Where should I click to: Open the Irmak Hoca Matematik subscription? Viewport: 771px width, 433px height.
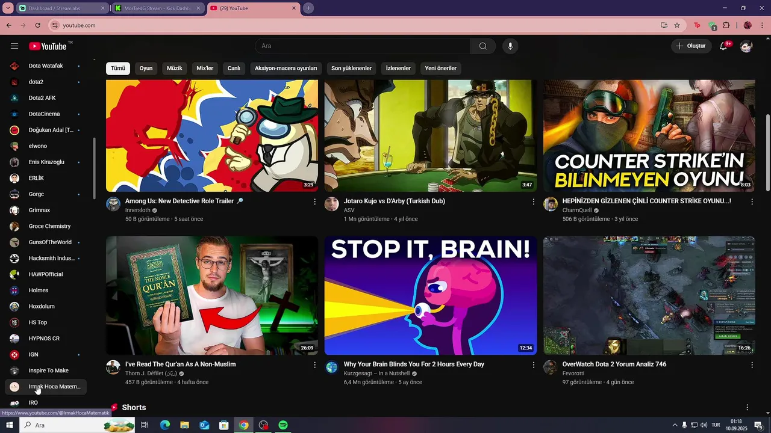tap(46, 387)
